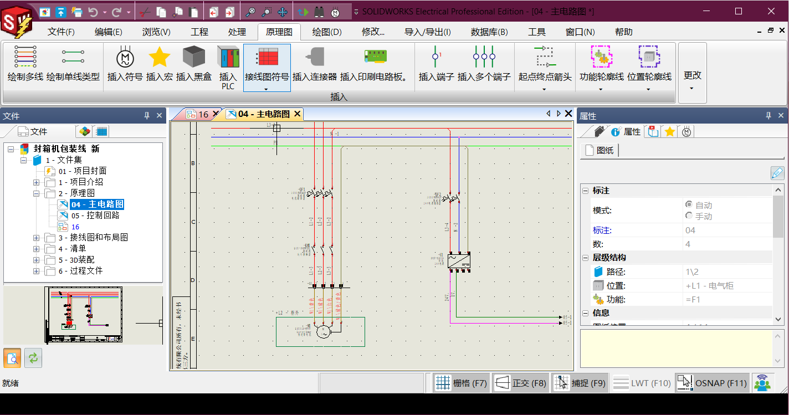This screenshot has height=415, width=789.
Task: Click the collaboration user icon in status bar
Action: coord(763,383)
